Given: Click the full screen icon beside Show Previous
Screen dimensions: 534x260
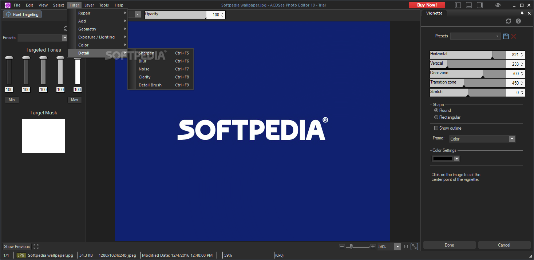Looking at the screenshot, I should 36,247.
